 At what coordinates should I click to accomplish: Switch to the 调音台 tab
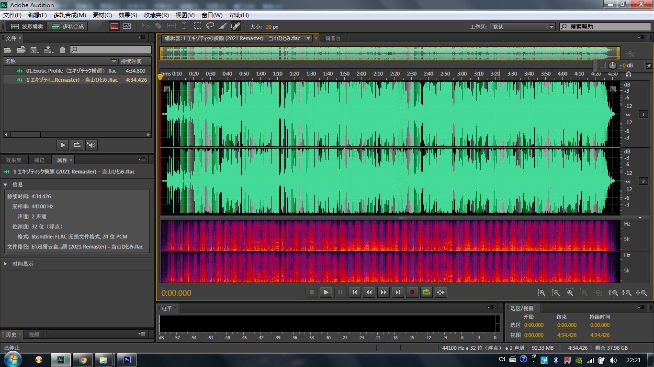coord(333,38)
